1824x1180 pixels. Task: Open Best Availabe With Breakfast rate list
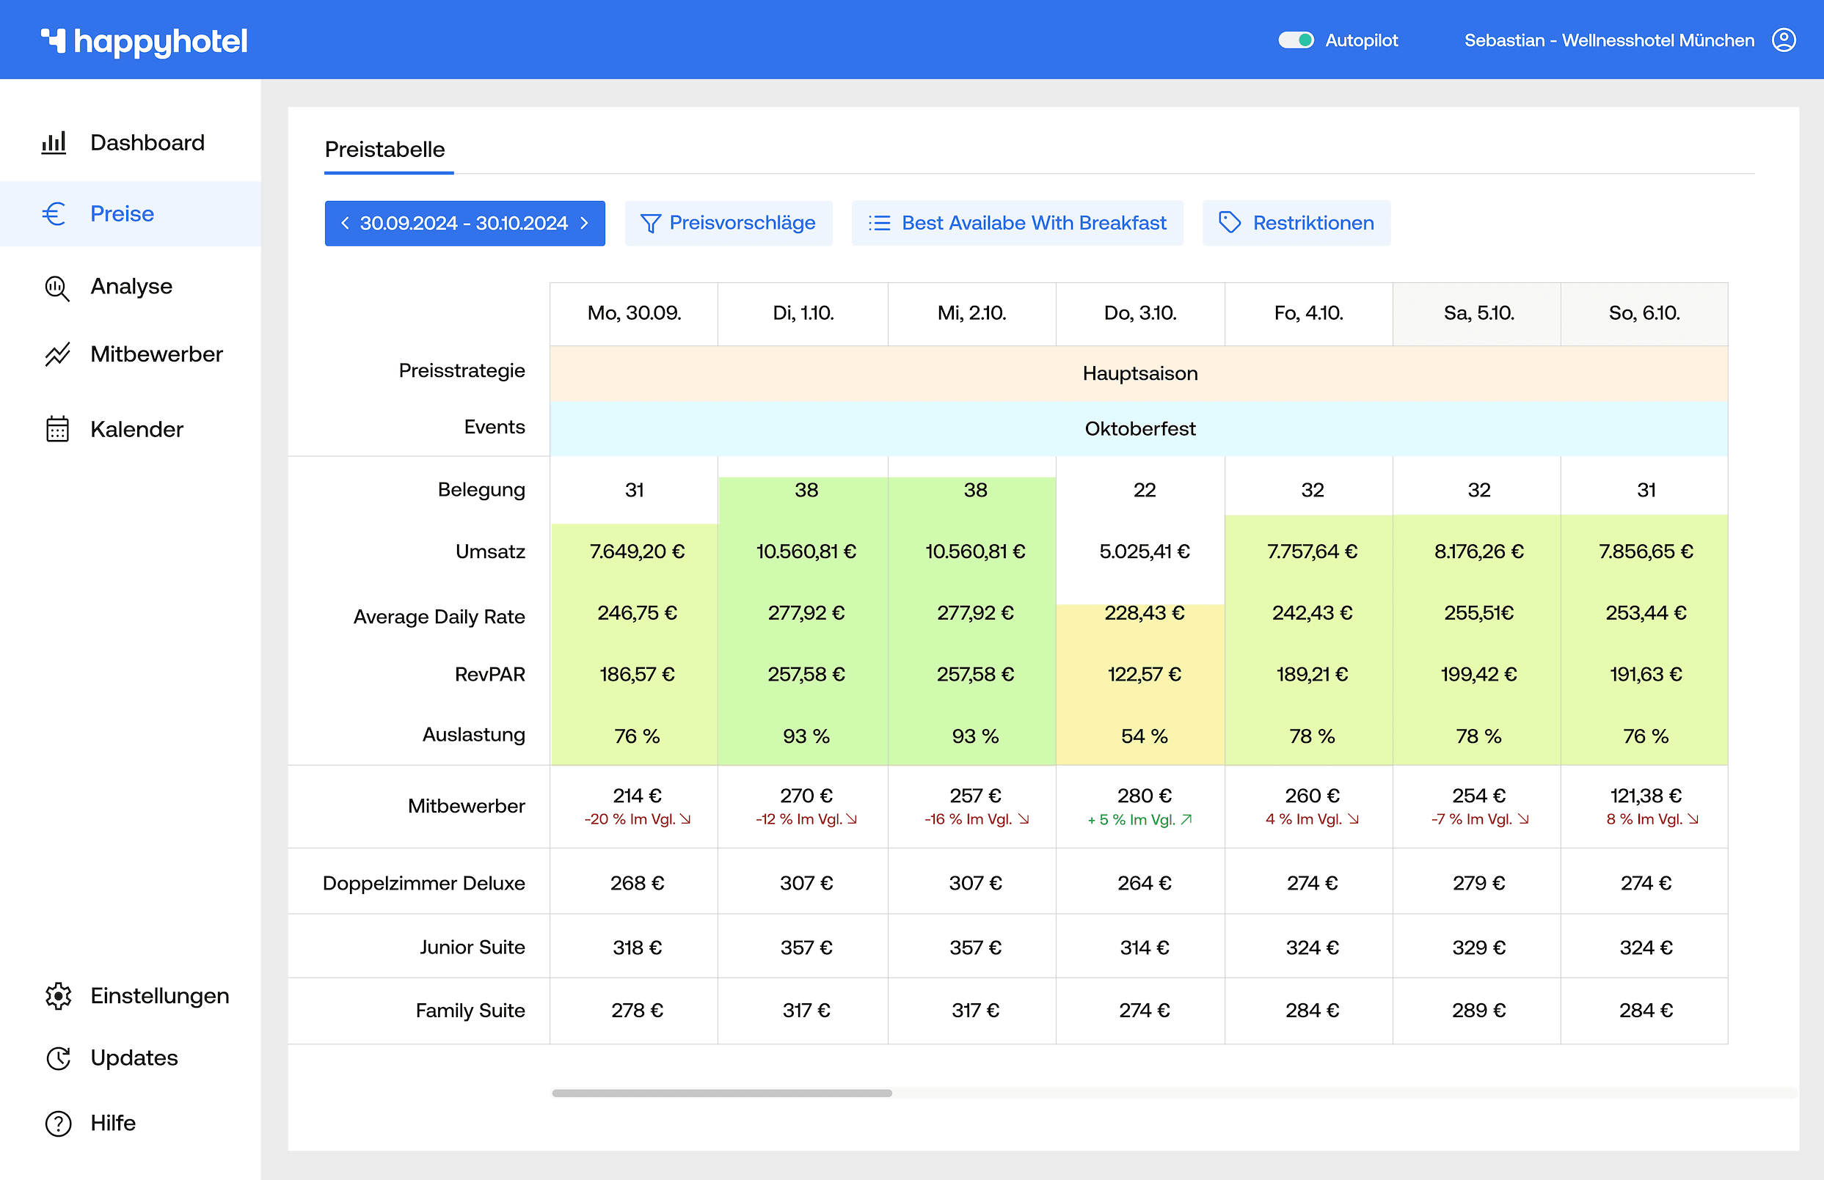coord(1017,223)
